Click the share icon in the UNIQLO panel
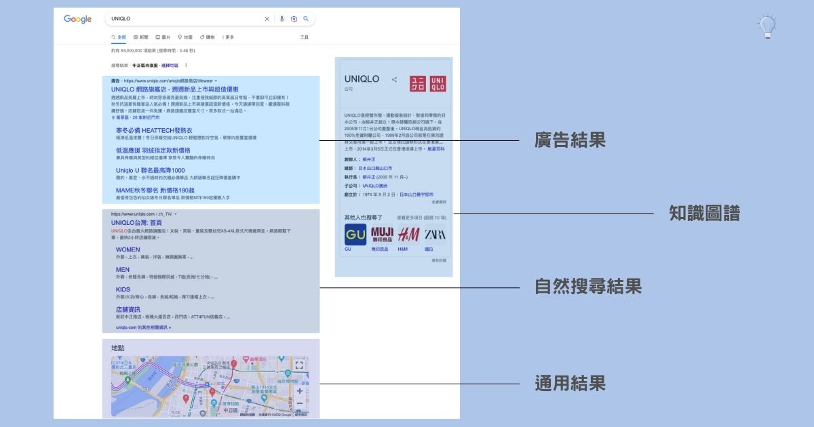Image resolution: width=814 pixels, height=427 pixels. click(x=393, y=79)
